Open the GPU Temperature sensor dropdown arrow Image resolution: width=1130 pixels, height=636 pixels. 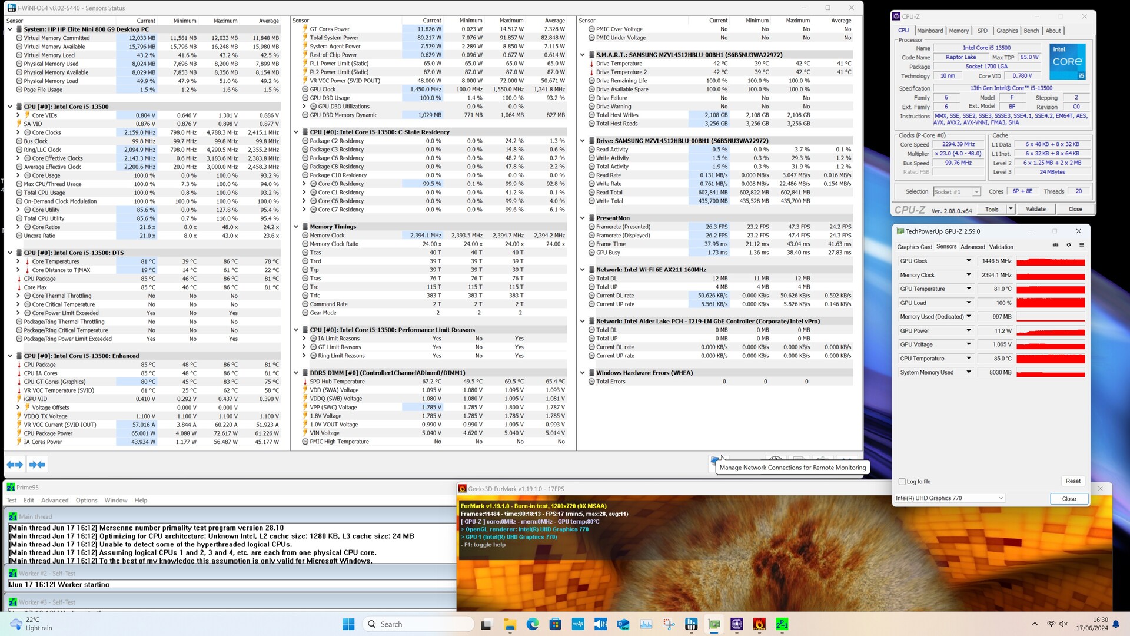(968, 289)
